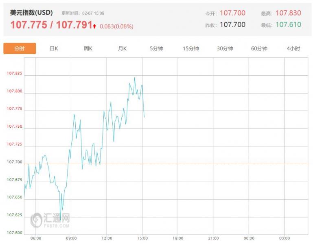Select the 15分钟 interval tab
The image size is (313, 244).
190,48
